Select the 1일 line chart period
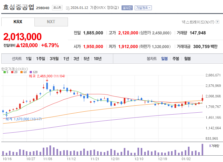223x162 pixels. pyautogui.click(x=29, y=59)
